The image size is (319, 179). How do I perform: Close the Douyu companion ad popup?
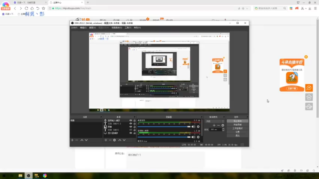click(x=306, y=57)
